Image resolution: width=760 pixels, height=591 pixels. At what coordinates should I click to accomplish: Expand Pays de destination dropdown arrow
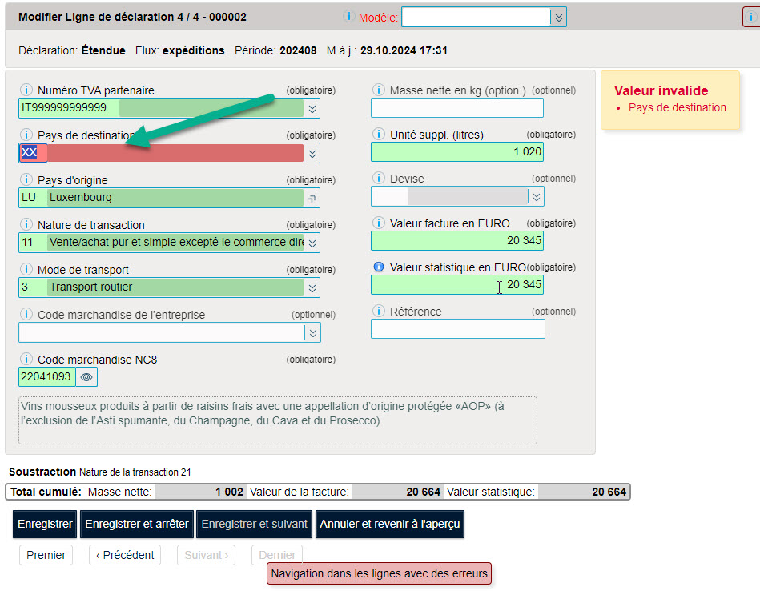312,153
